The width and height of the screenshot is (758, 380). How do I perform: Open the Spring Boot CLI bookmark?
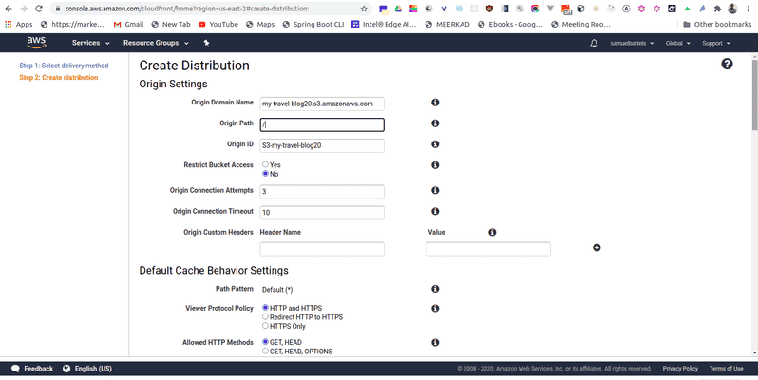pos(313,24)
